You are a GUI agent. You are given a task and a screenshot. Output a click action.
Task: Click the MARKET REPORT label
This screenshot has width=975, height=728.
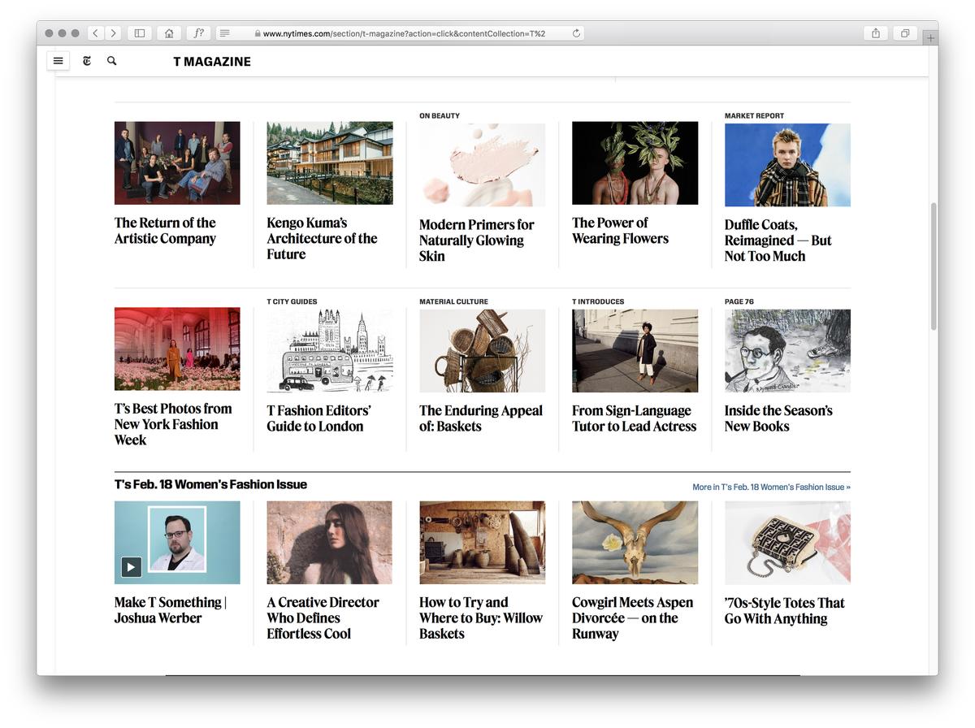pos(754,116)
